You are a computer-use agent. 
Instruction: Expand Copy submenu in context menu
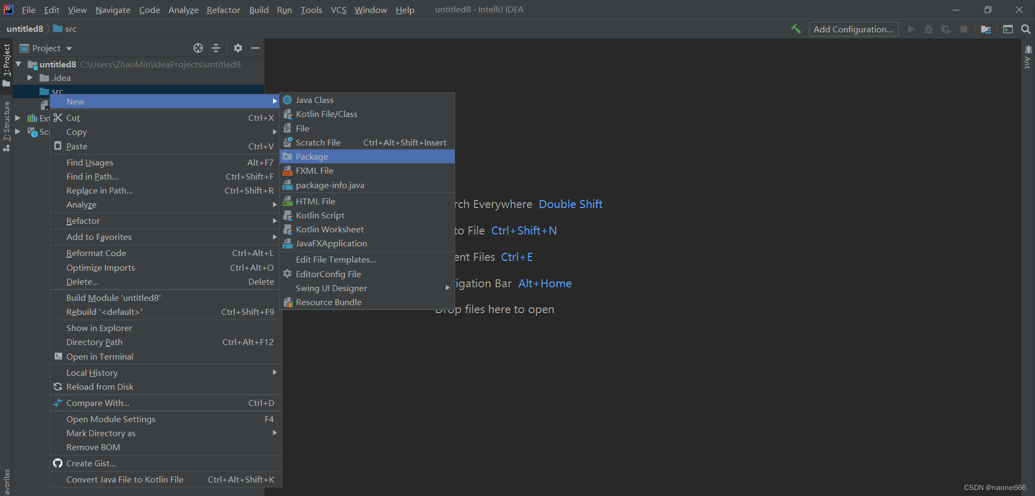[166, 132]
